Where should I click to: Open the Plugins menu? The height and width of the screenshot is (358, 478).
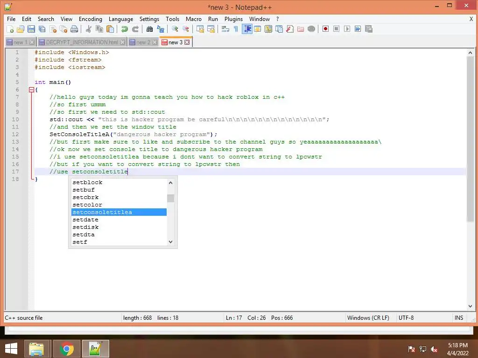tap(233, 19)
